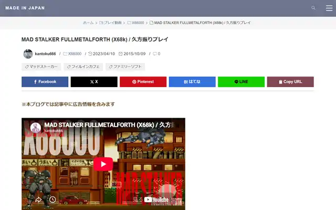Click the Watch Later clock icon
The image size is (336, 210).
(52, 199)
